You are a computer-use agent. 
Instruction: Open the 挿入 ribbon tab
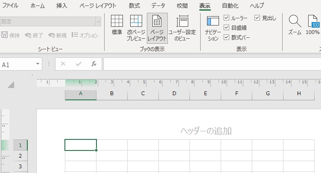pos(62,6)
